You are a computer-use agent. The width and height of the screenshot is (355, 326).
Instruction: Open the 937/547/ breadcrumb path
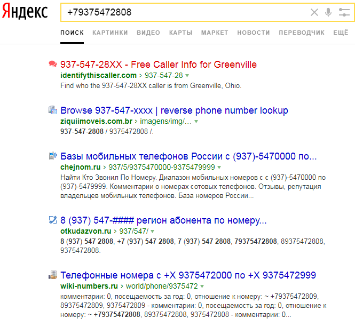(x=134, y=231)
